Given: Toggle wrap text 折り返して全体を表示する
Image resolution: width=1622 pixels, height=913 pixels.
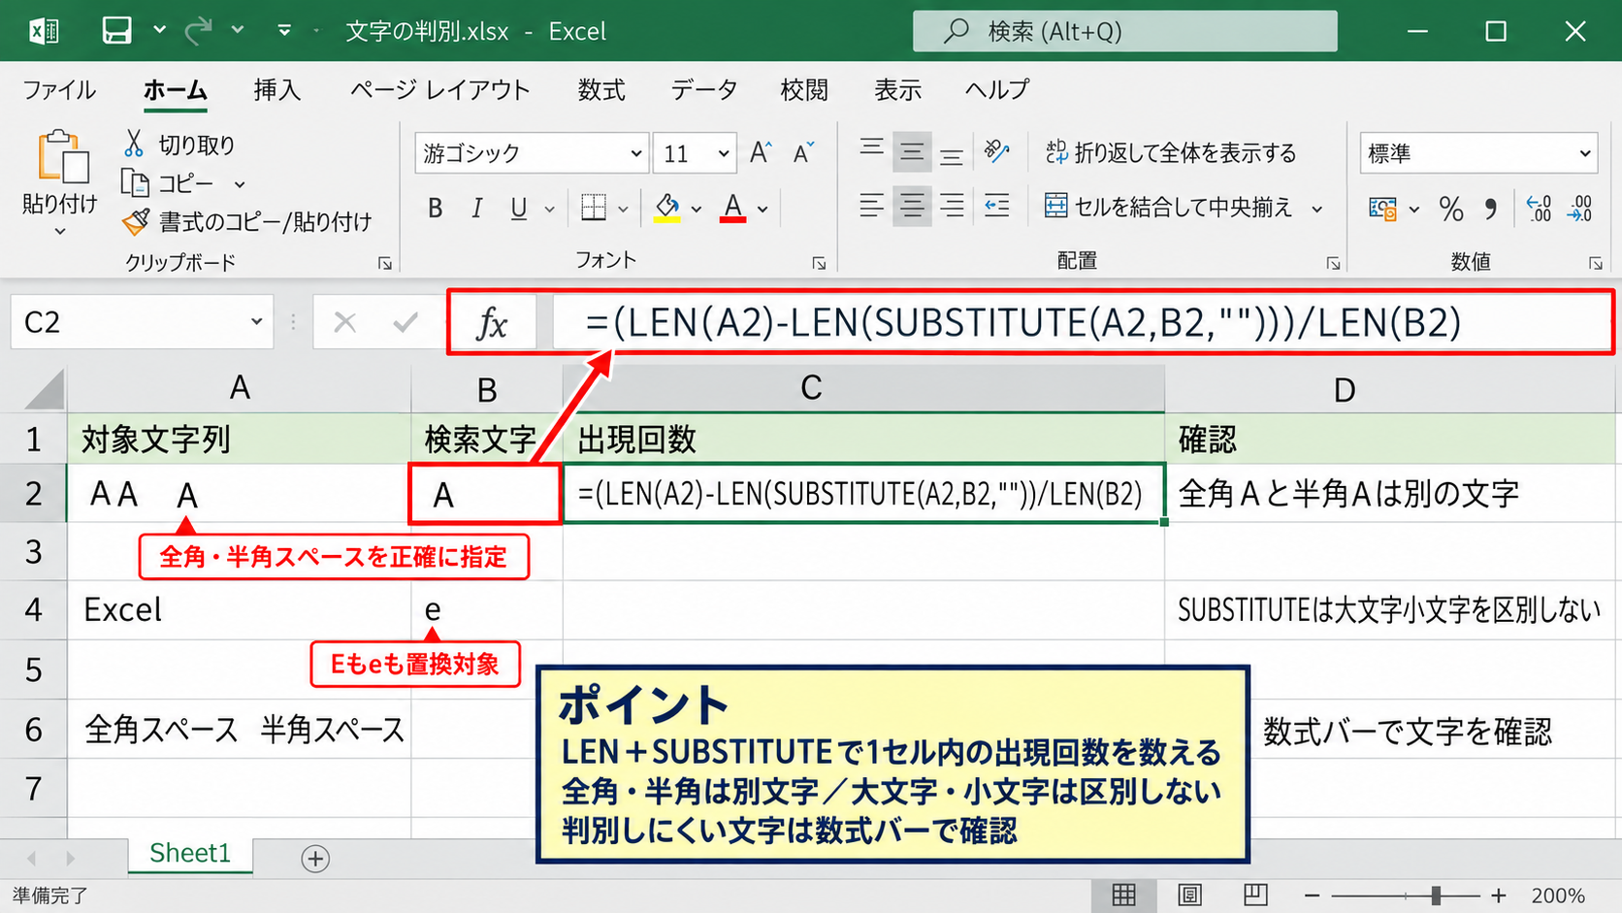Looking at the screenshot, I should [1171, 152].
